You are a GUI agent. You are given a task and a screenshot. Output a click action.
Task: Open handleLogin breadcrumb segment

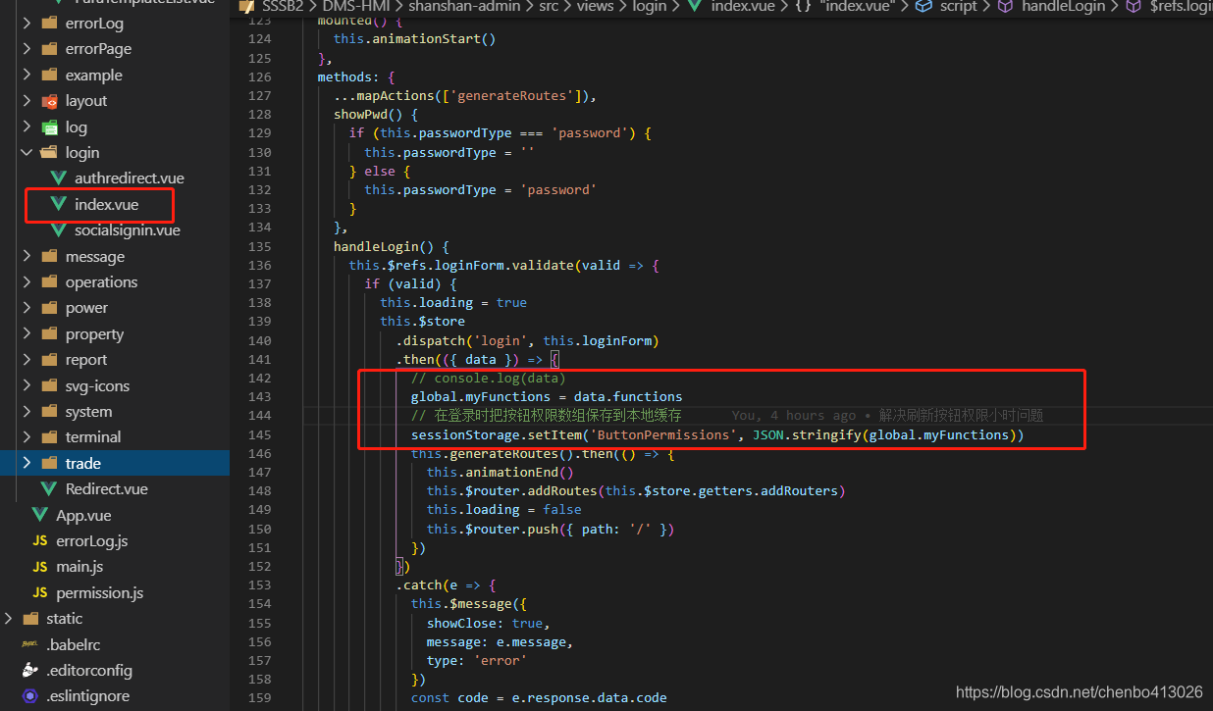[1063, 7]
